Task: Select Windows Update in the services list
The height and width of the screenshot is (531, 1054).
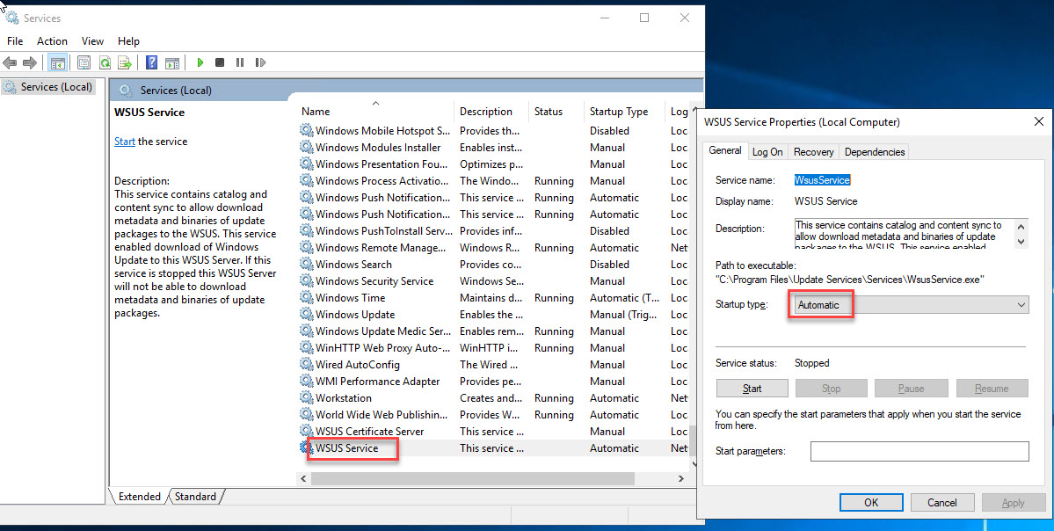Action: [x=355, y=315]
